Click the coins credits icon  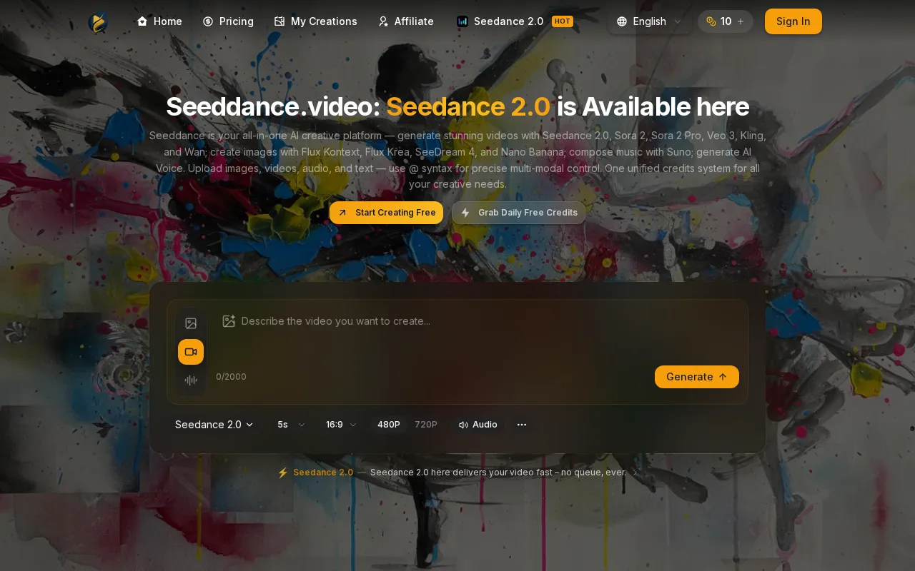(x=711, y=21)
